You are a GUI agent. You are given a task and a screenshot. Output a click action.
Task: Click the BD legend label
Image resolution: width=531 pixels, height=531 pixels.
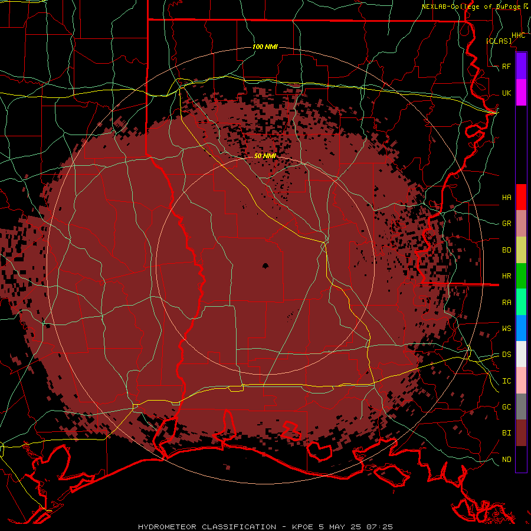pyautogui.click(x=507, y=250)
